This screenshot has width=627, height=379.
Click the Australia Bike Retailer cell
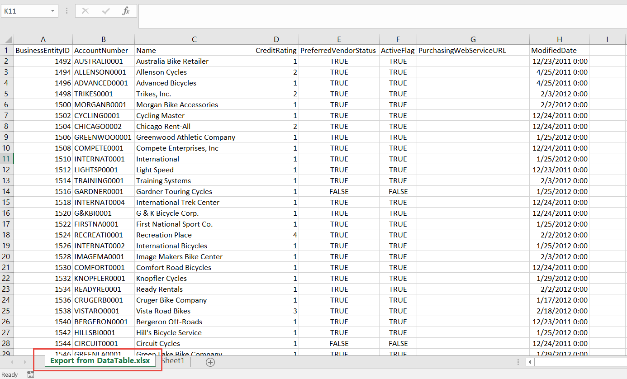coord(194,61)
